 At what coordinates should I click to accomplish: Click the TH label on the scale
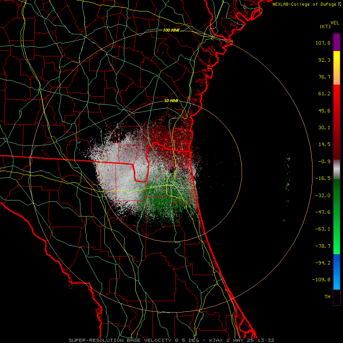click(327, 297)
